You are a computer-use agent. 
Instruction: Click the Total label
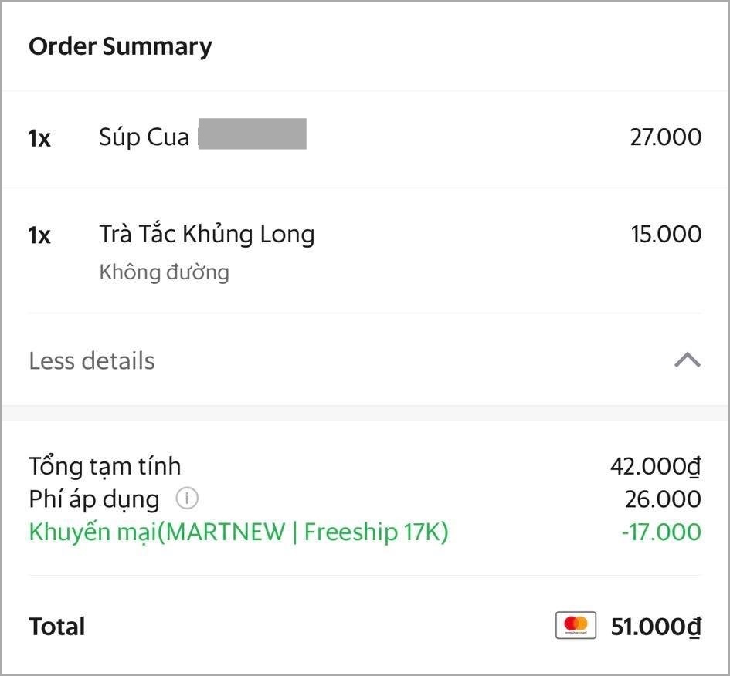(56, 626)
